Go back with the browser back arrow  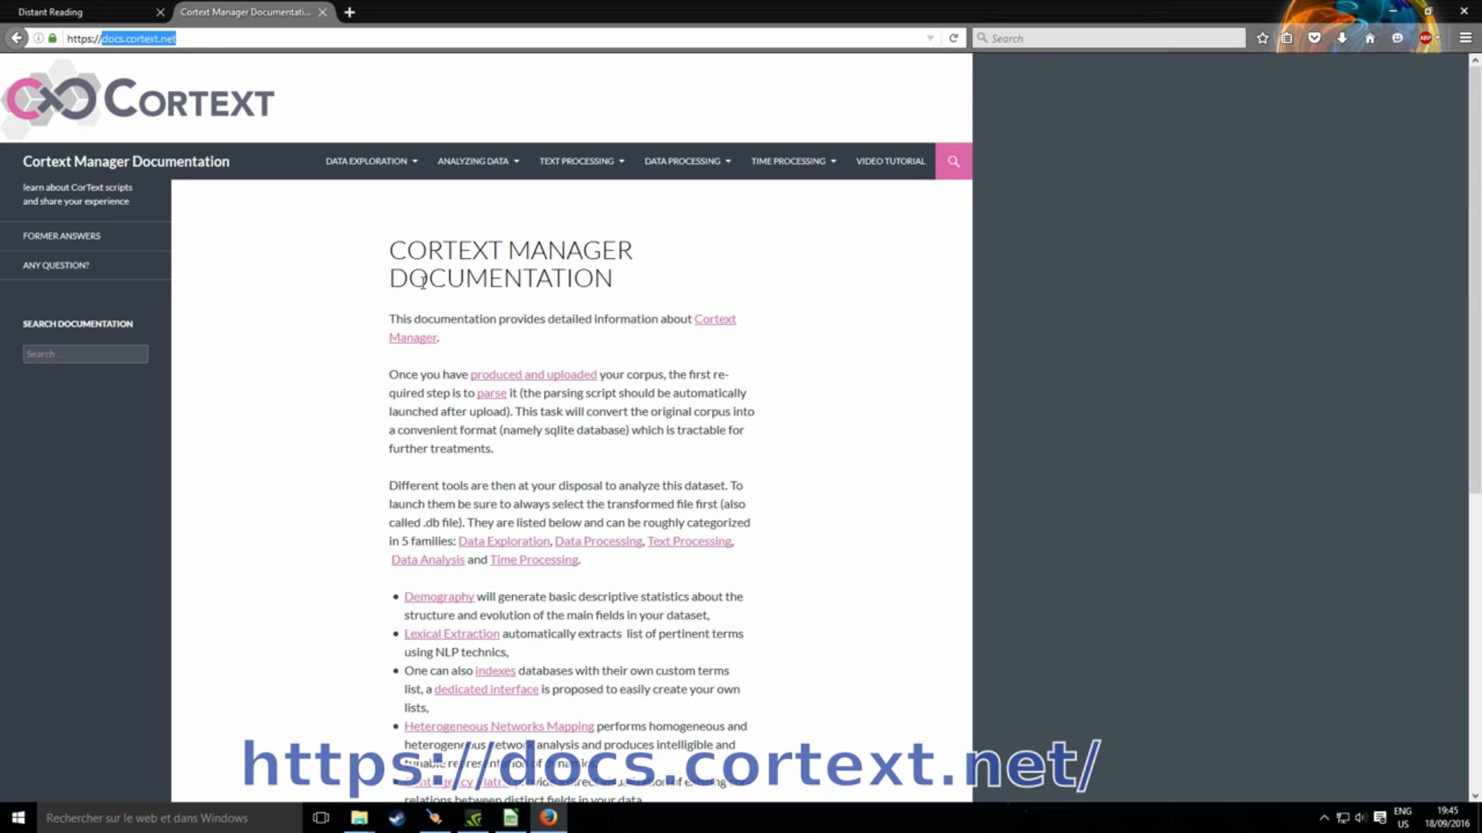coord(17,38)
